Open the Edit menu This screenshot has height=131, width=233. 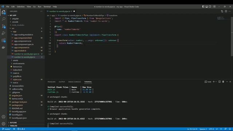13,7
